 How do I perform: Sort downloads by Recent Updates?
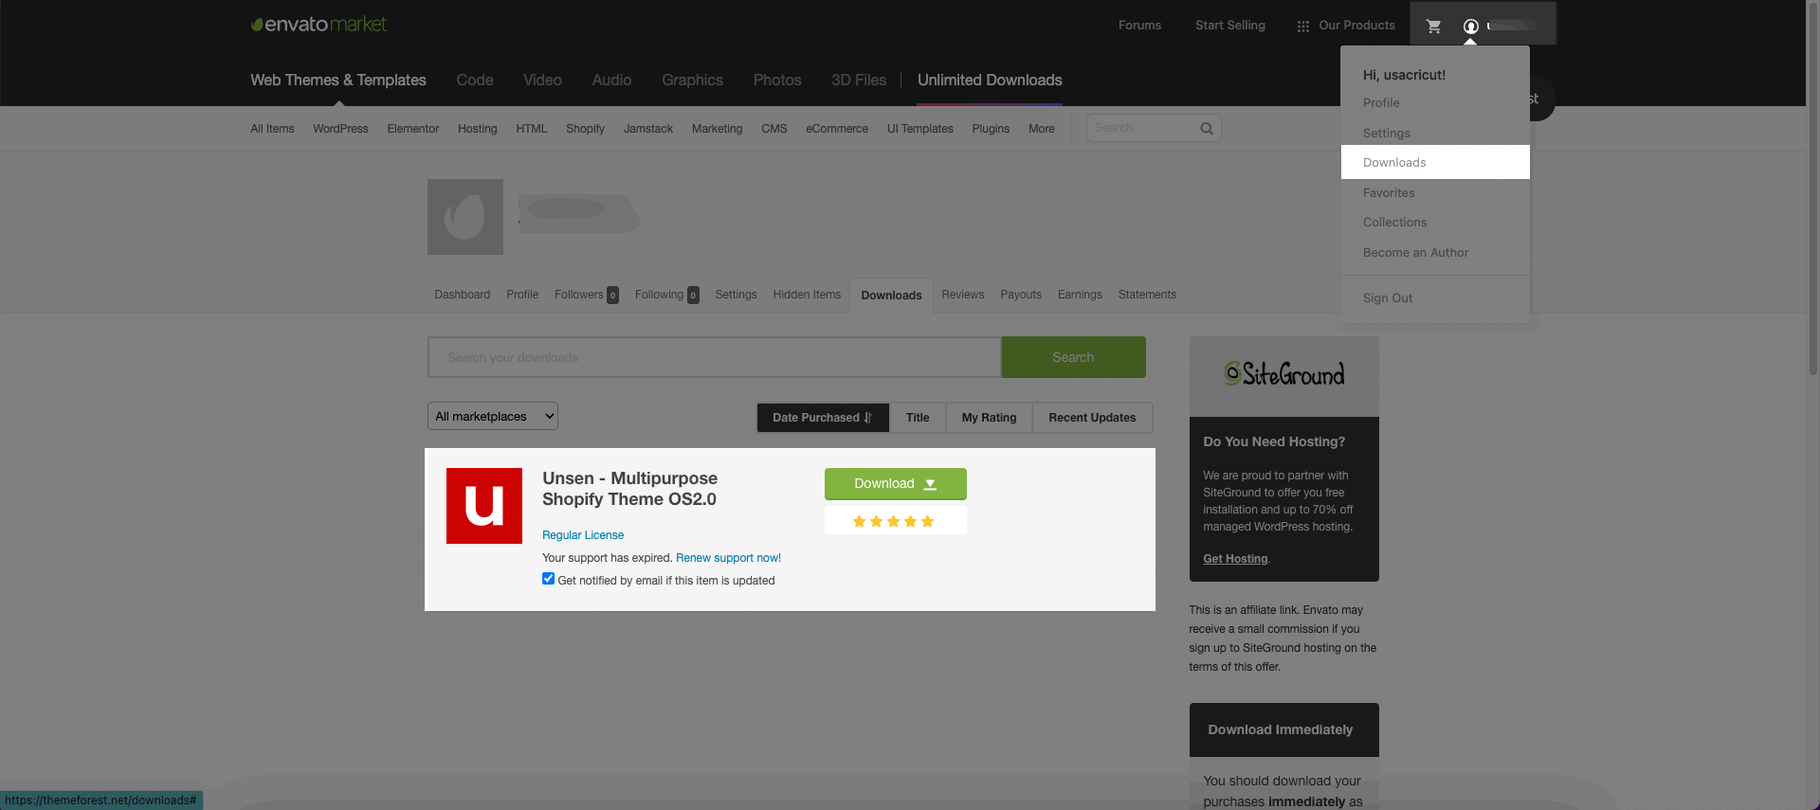1092,418
